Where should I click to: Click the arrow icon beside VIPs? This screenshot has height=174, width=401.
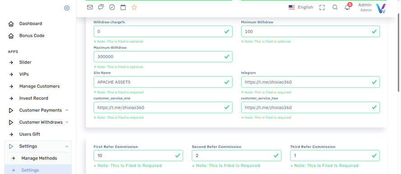(x=11, y=74)
